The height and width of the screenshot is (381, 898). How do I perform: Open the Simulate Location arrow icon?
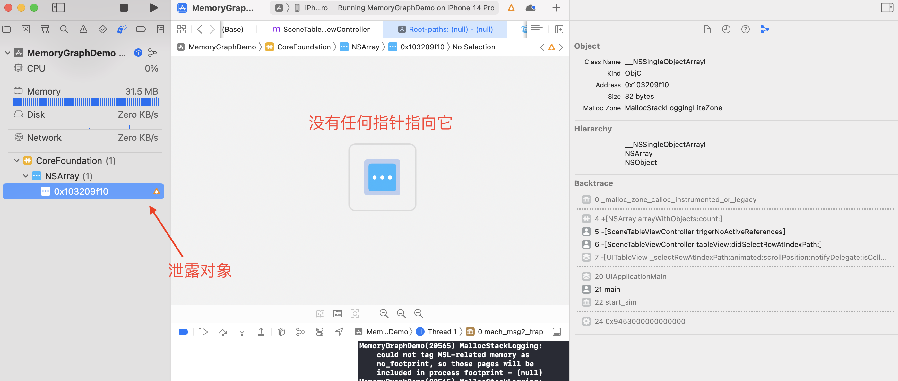coord(339,332)
